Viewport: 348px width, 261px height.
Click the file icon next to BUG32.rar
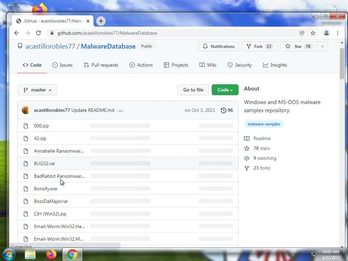26,163
